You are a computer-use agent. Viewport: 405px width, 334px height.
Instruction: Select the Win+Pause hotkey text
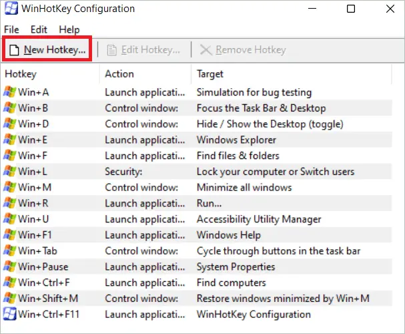43,267
